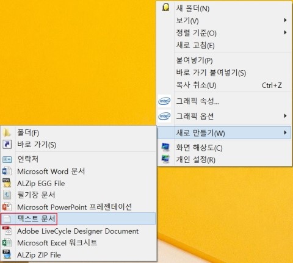Select 복사 취소(U) to undo copy
Image resolution: width=293 pixels, height=263 pixels.
[224, 85]
